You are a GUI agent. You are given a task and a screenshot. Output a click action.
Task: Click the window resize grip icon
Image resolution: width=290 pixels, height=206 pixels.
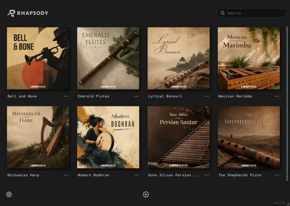(x=288, y=204)
